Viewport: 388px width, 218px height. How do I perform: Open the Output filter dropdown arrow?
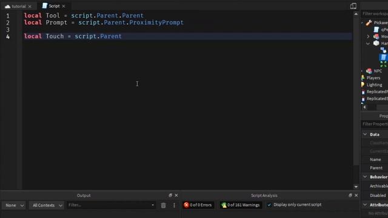click(x=153, y=205)
